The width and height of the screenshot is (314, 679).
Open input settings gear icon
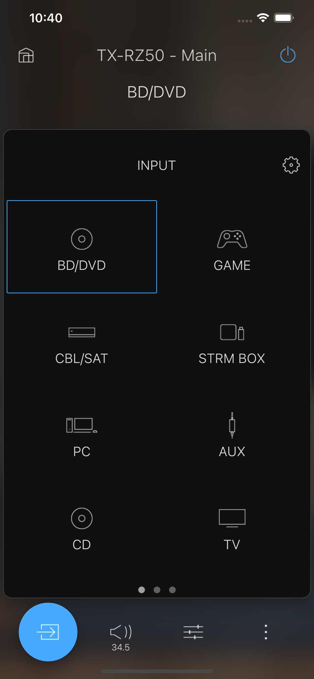pos(291,165)
